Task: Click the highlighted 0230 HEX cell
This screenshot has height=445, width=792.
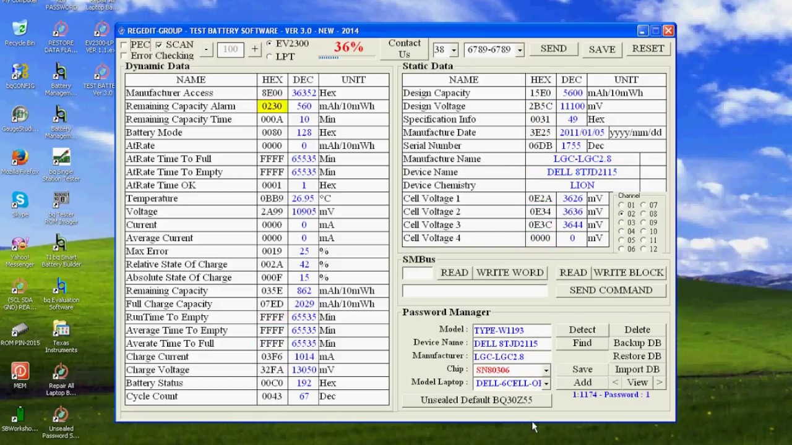Action: [272, 106]
